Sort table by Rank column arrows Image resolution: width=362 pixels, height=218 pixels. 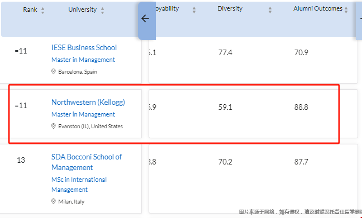[42, 11]
